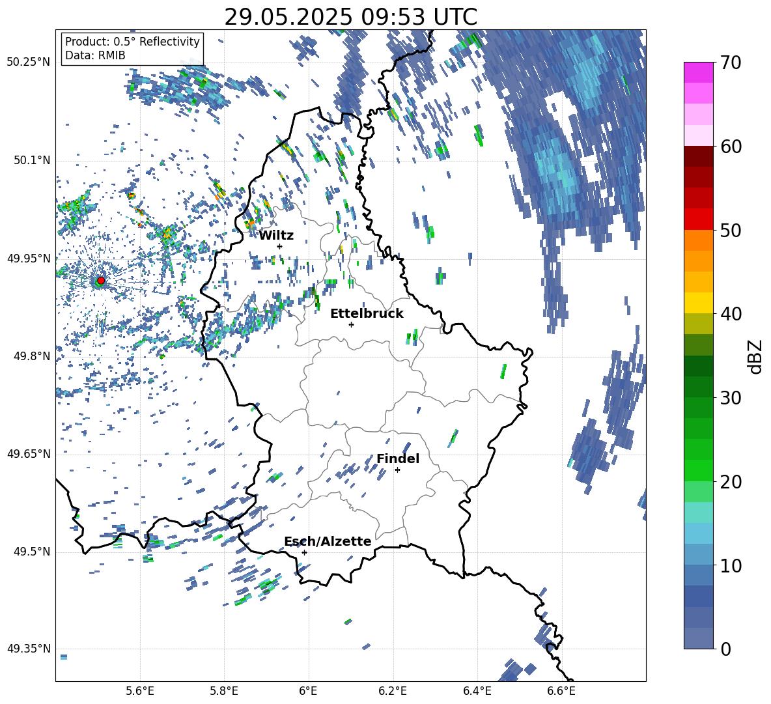This screenshot has width=771, height=704.
Task: Click the 49.8°N latitude label
Action: click(31, 356)
